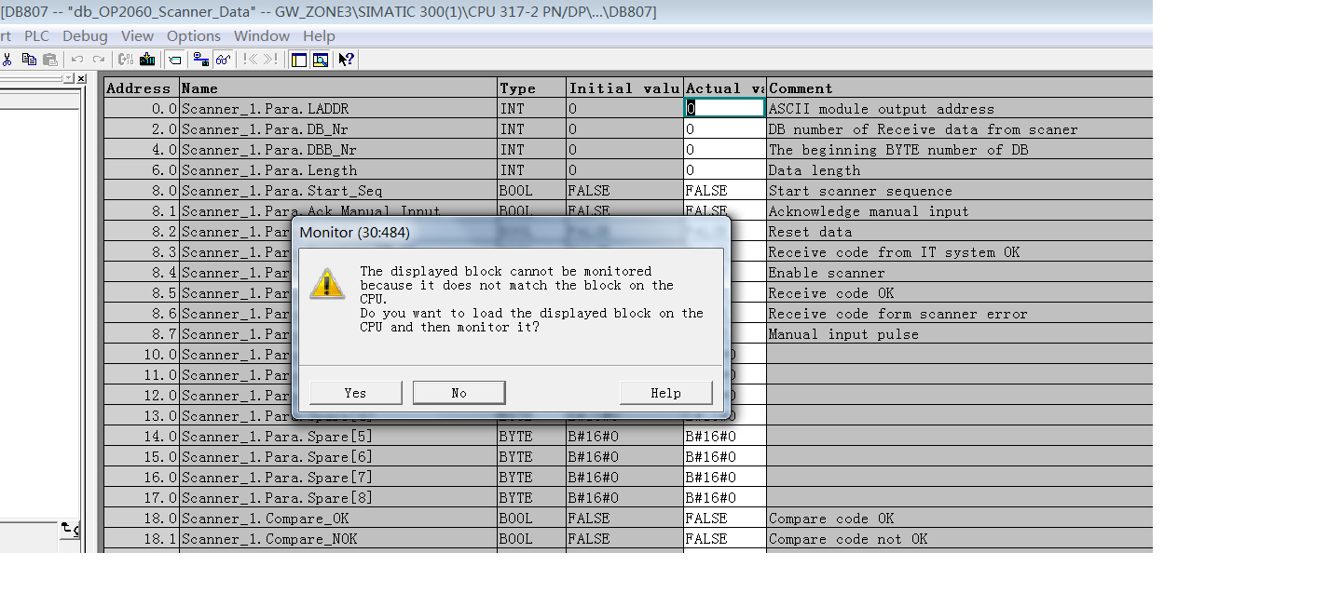Image resolution: width=1342 pixels, height=607 pixels.
Task: Click the 'Manual input pulse' comment cell
Action: (x=960, y=334)
